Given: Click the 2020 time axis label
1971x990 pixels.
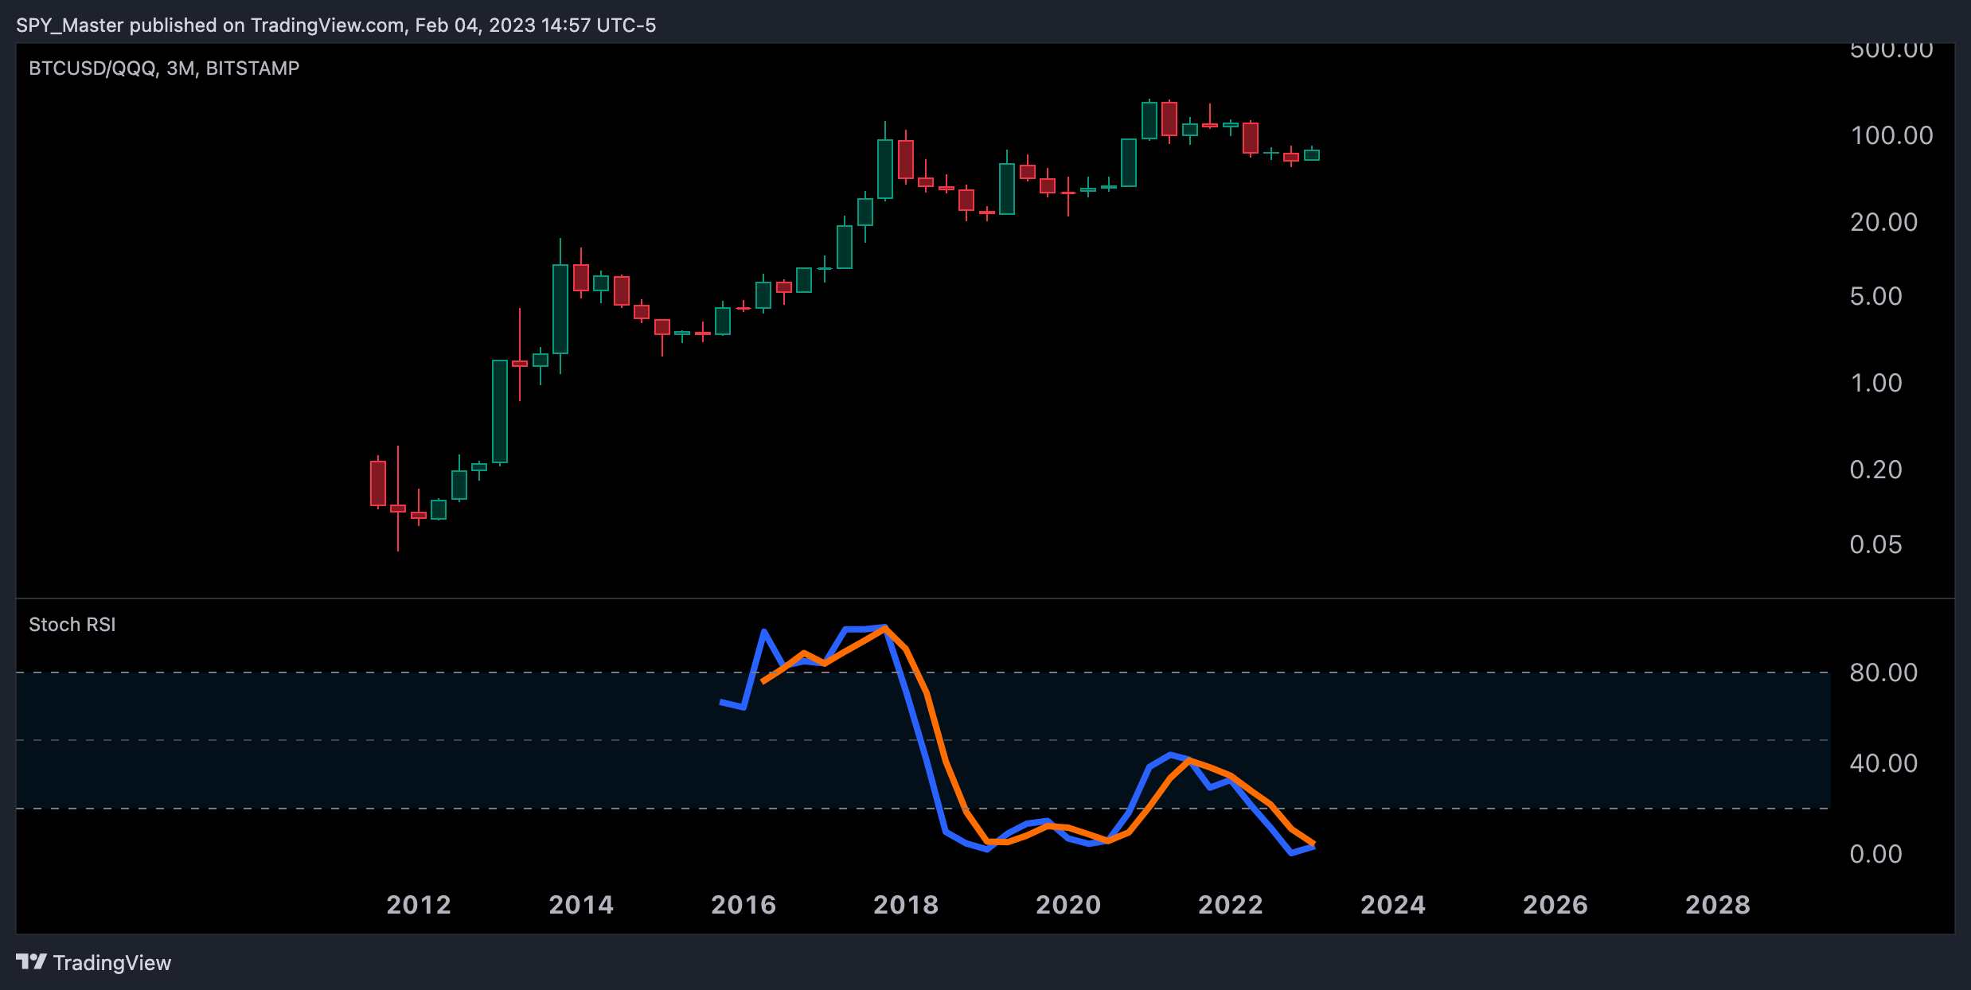Looking at the screenshot, I should tap(1068, 905).
